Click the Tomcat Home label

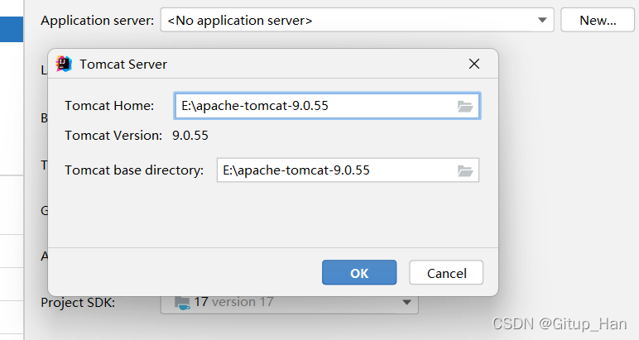pyautogui.click(x=109, y=106)
